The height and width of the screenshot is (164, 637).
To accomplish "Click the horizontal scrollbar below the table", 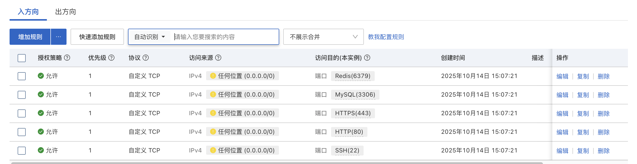I will [277, 163].
